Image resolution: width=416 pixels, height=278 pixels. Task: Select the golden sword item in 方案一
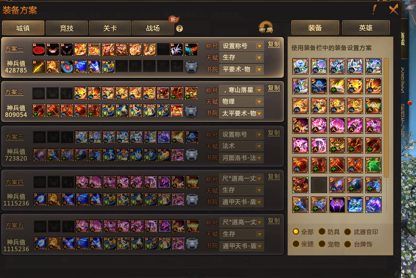click(x=39, y=66)
